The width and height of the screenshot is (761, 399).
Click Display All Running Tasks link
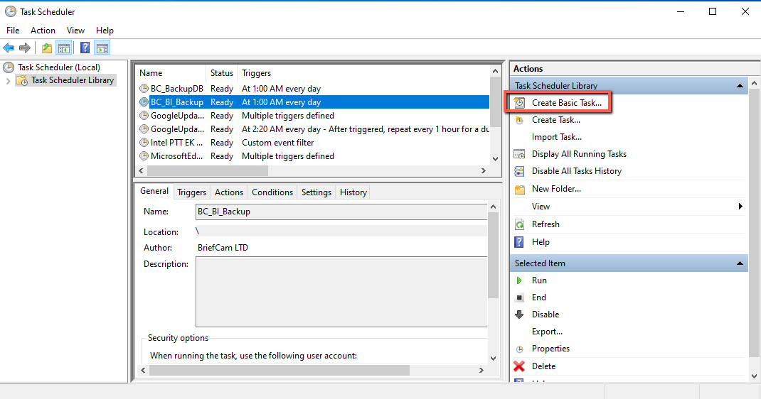579,154
